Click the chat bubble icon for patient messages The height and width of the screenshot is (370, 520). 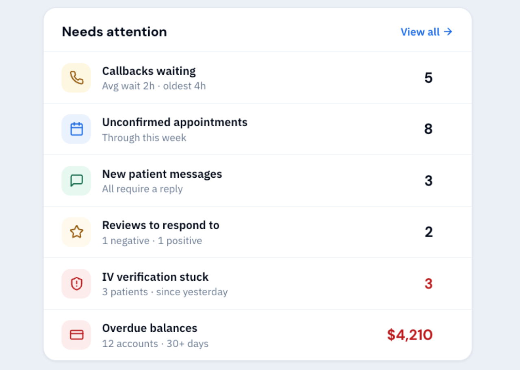tap(76, 181)
